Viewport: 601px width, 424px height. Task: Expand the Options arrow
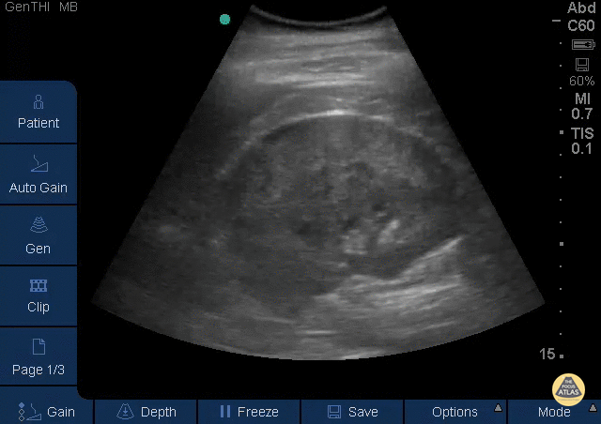(498, 407)
